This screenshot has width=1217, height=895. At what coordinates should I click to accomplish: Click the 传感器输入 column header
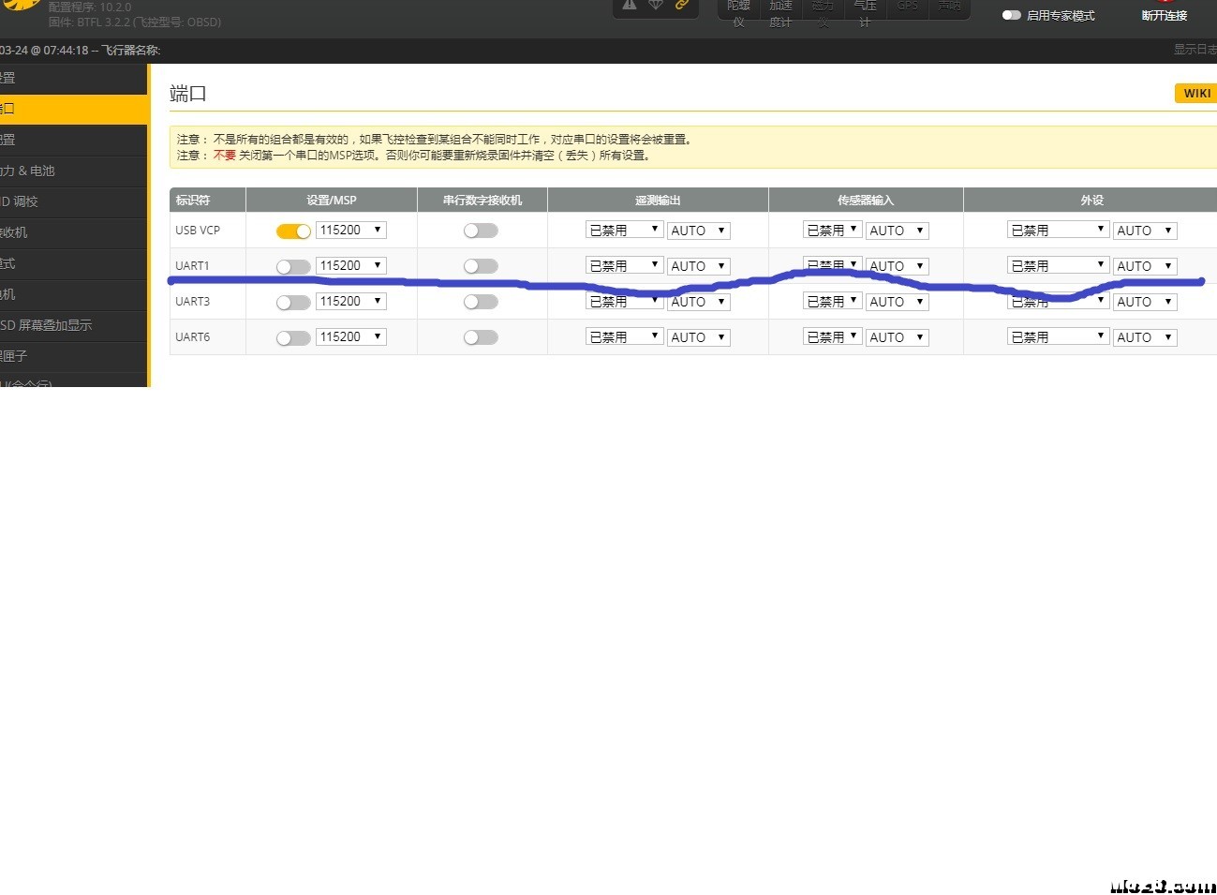click(866, 200)
